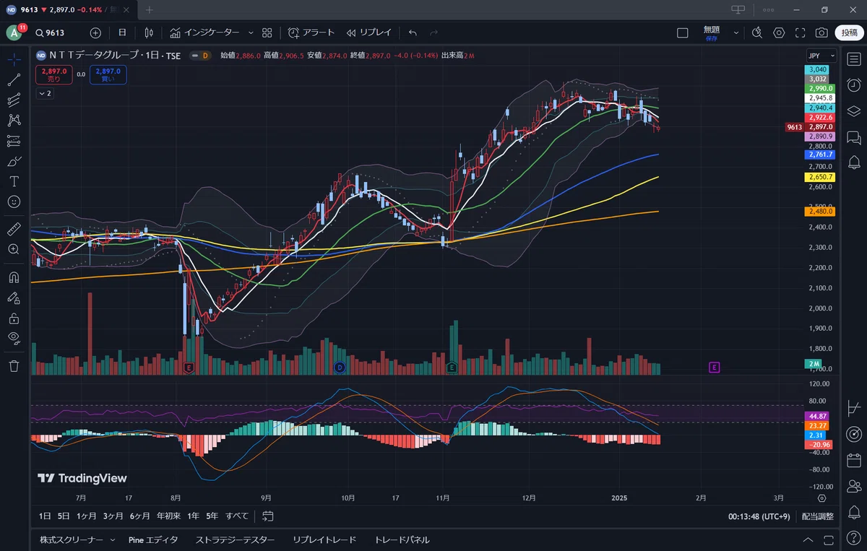Select the brush drawing tool
The image size is (867, 551).
pos(14,161)
